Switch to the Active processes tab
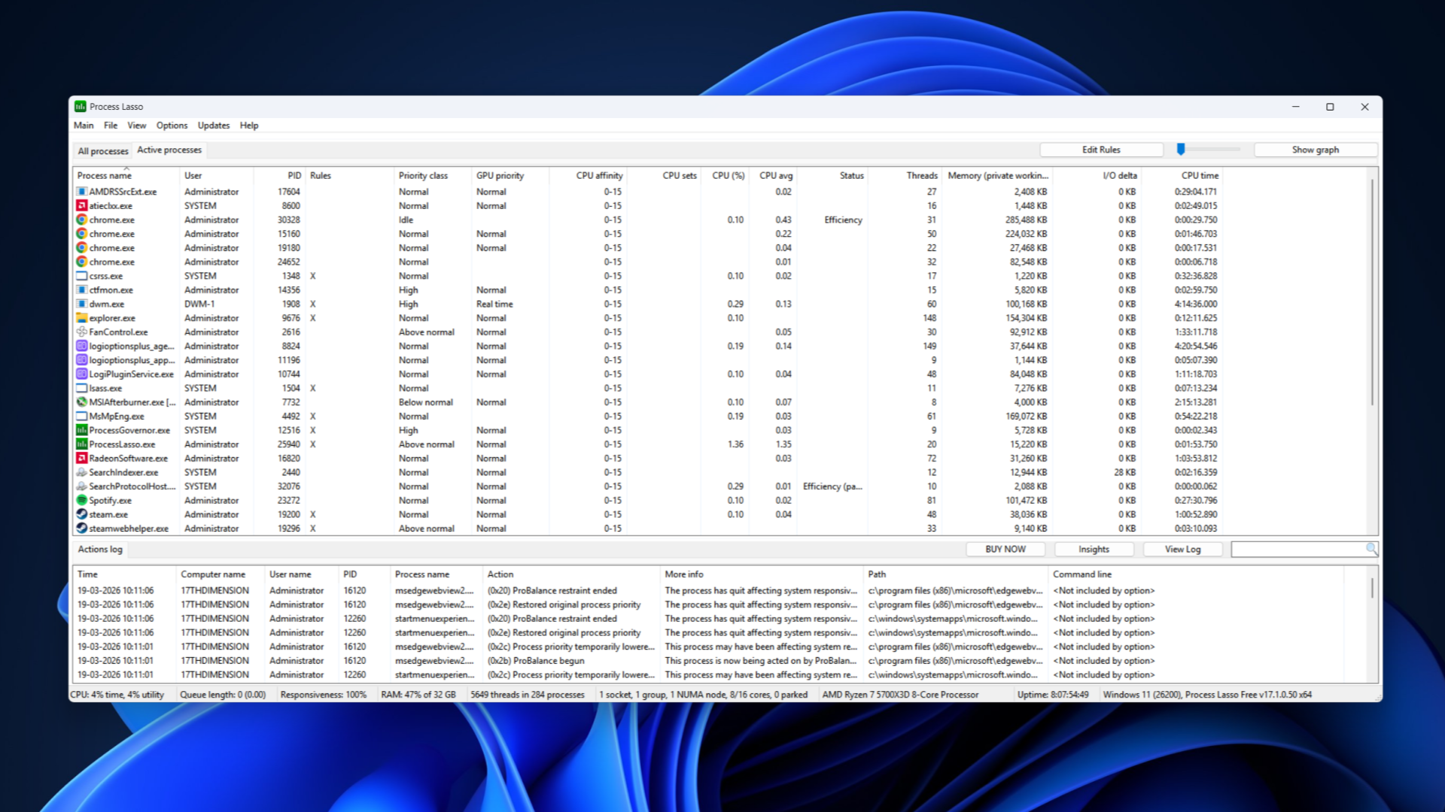Screen dimensions: 1445x812 pyautogui.click(x=169, y=150)
